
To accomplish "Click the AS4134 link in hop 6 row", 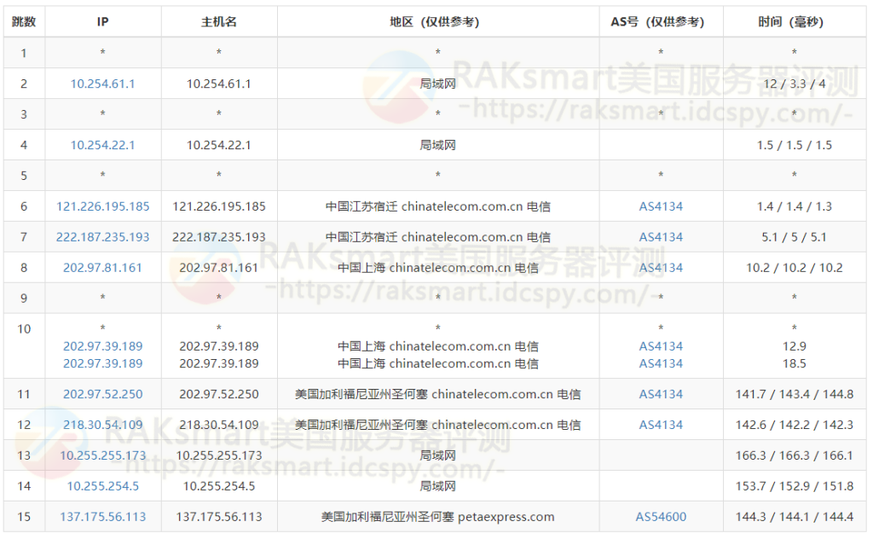I will pos(661,206).
